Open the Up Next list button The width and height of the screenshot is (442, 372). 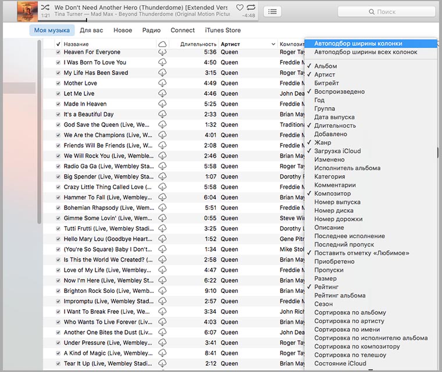[x=272, y=12]
